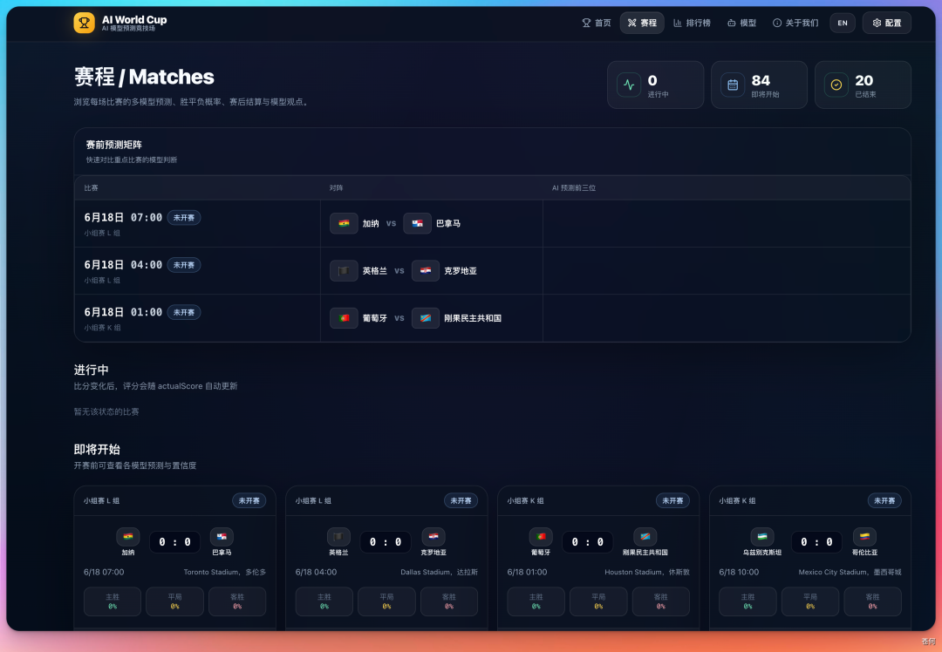Click the 加纳 team name in the matrix
Viewport: 942px width, 652px height.
[x=371, y=223]
